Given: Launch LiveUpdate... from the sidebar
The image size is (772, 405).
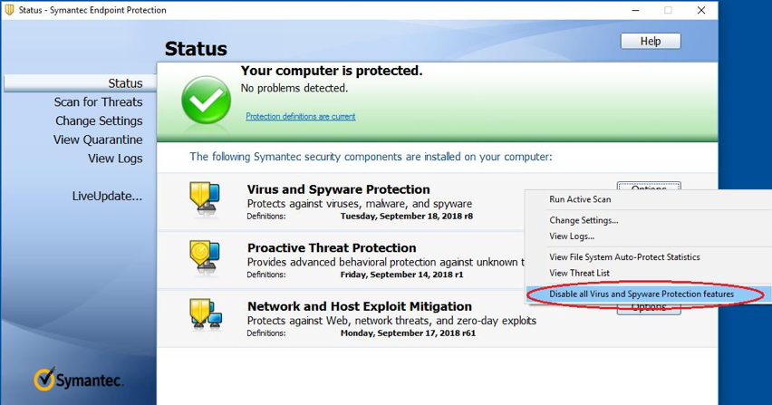Looking at the screenshot, I should click(107, 197).
